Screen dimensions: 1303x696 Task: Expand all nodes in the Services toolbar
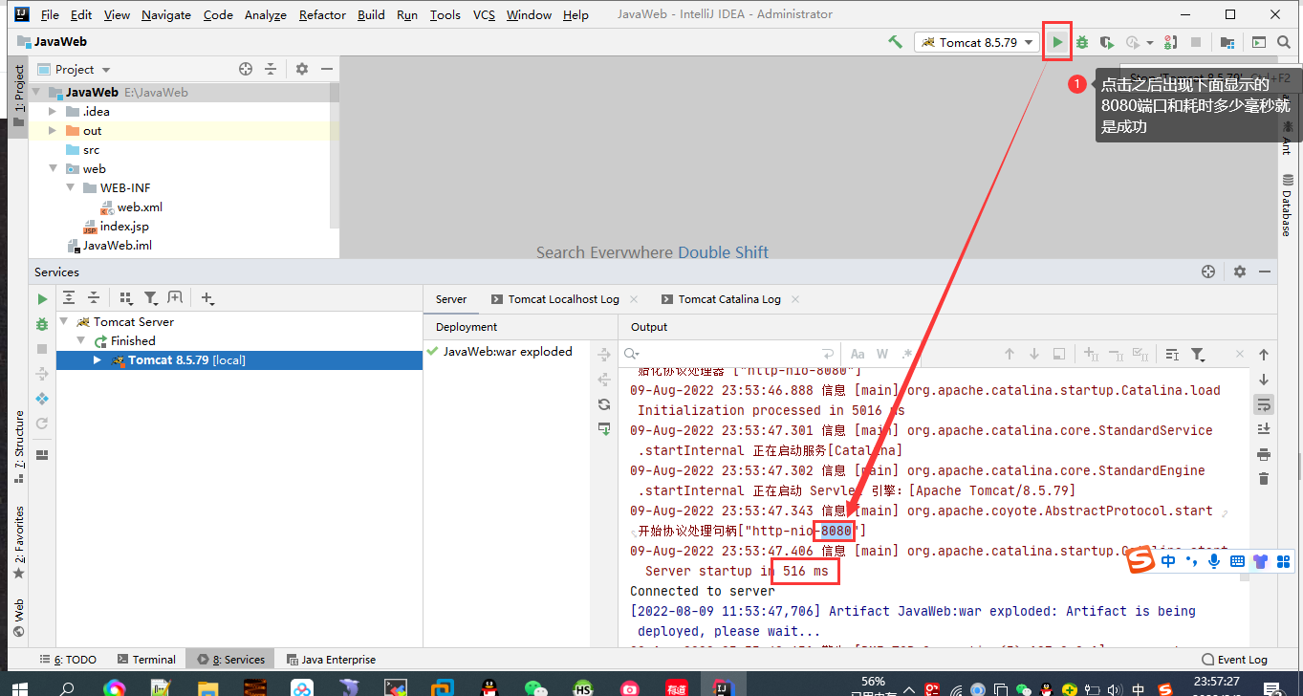[70, 298]
